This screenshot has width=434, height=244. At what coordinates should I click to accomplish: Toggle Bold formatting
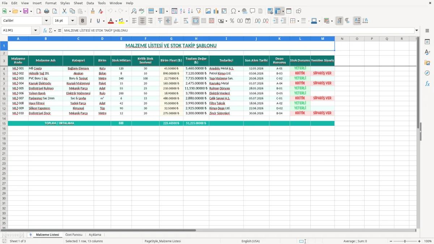click(83, 21)
